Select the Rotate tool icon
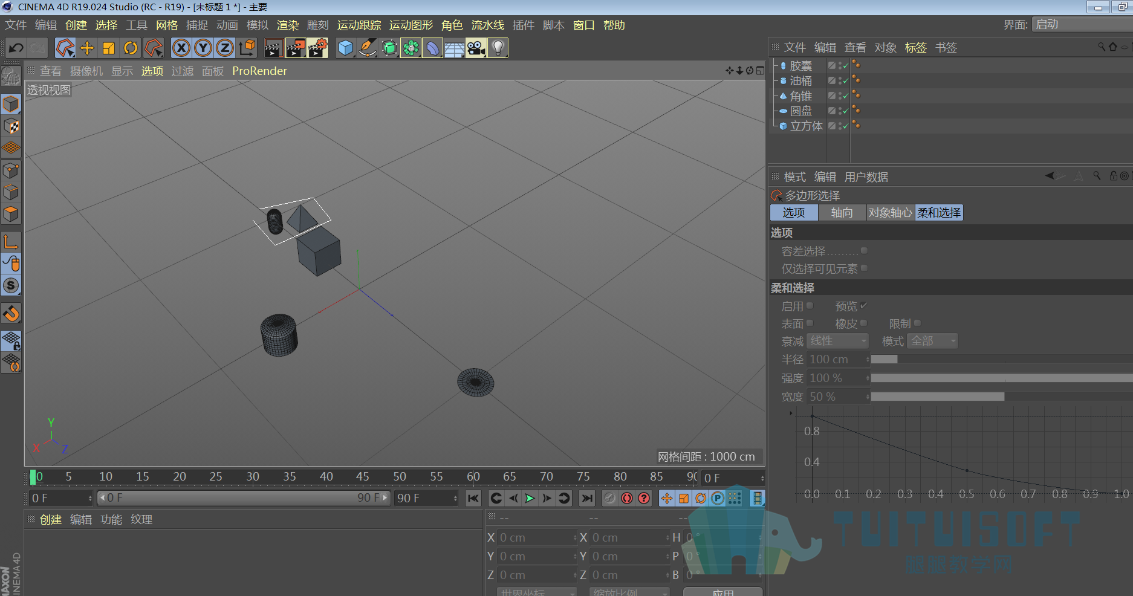This screenshot has height=596, width=1133. pyautogui.click(x=131, y=48)
